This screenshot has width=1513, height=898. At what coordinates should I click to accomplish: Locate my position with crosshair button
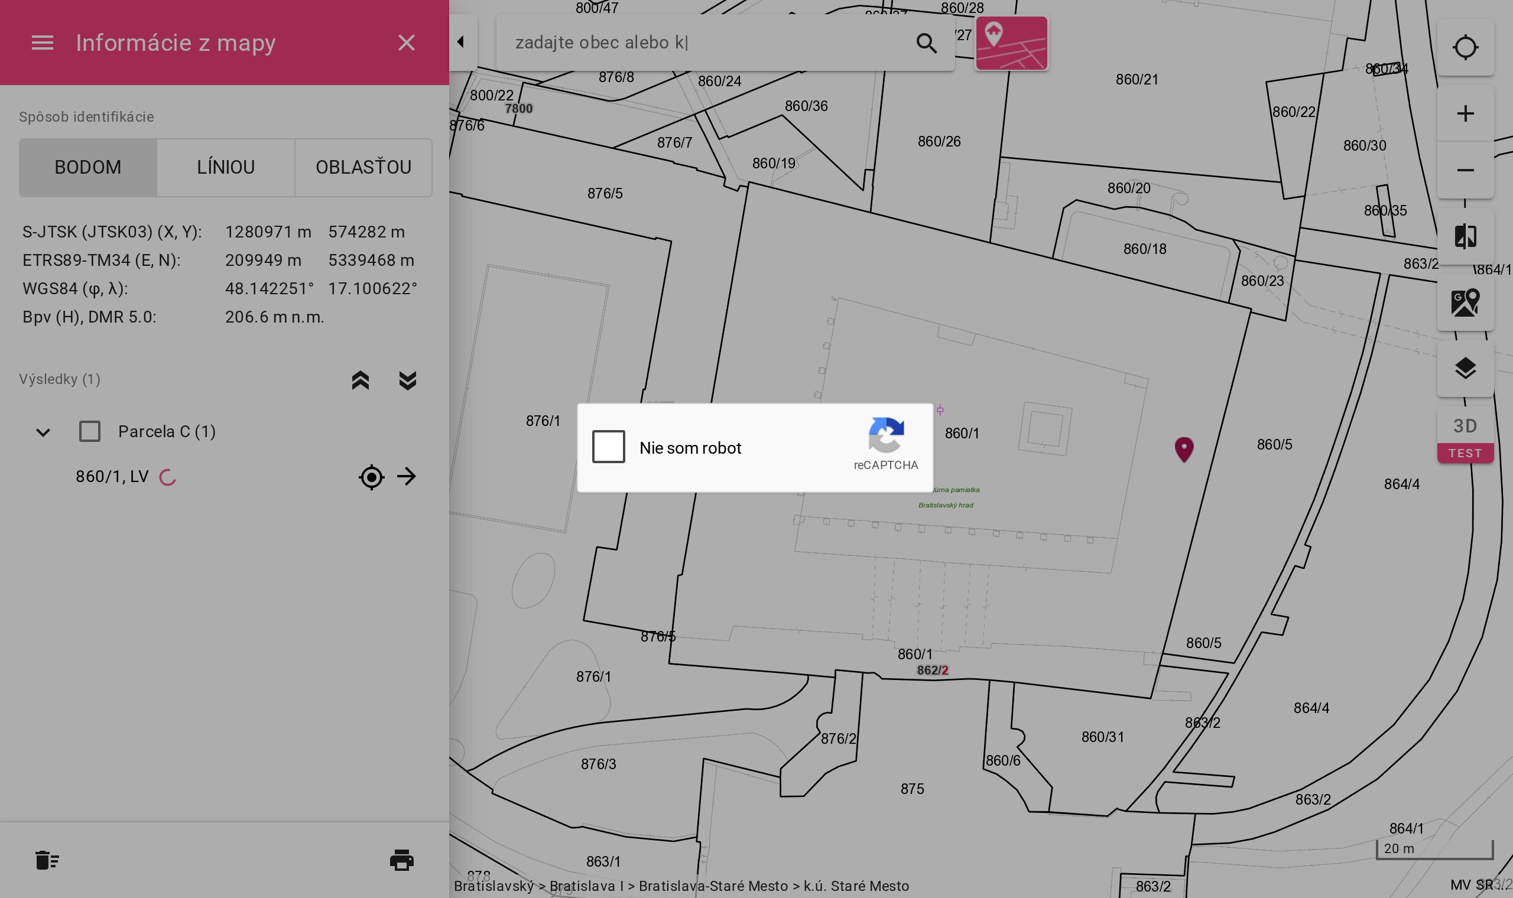pyautogui.click(x=1465, y=47)
